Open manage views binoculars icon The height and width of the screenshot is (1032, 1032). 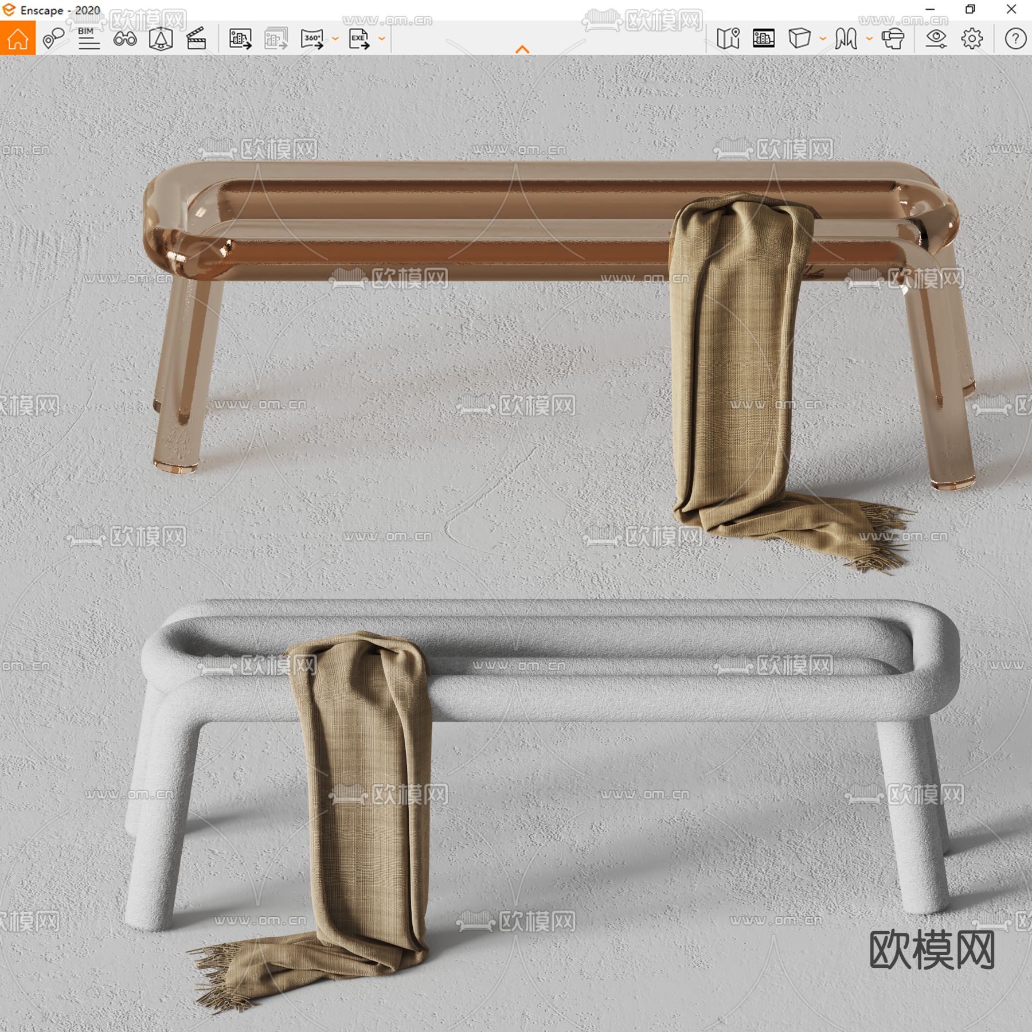tap(124, 39)
